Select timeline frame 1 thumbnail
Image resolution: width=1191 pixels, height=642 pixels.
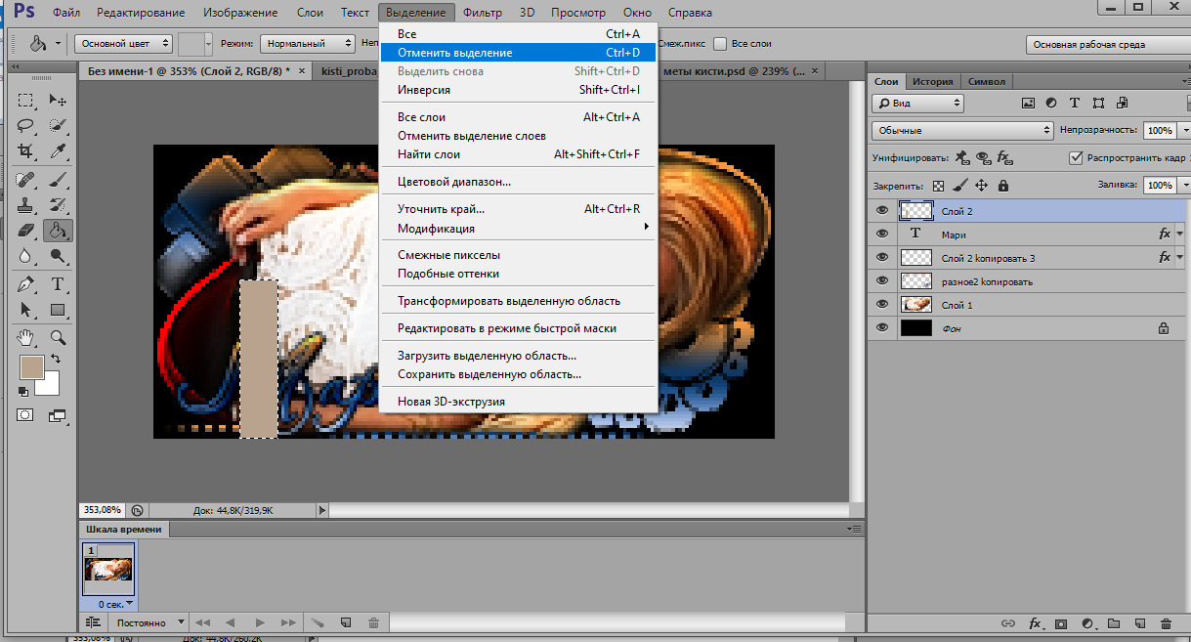(108, 570)
